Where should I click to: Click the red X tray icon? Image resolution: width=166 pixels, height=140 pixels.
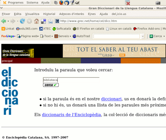point(127,3)
